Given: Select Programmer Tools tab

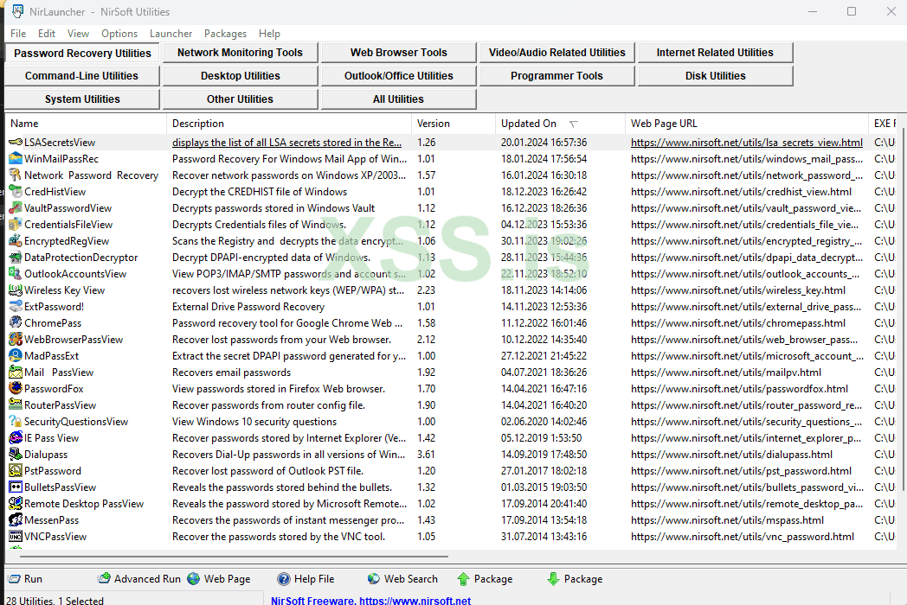Looking at the screenshot, I should click(x=557, y=76).
